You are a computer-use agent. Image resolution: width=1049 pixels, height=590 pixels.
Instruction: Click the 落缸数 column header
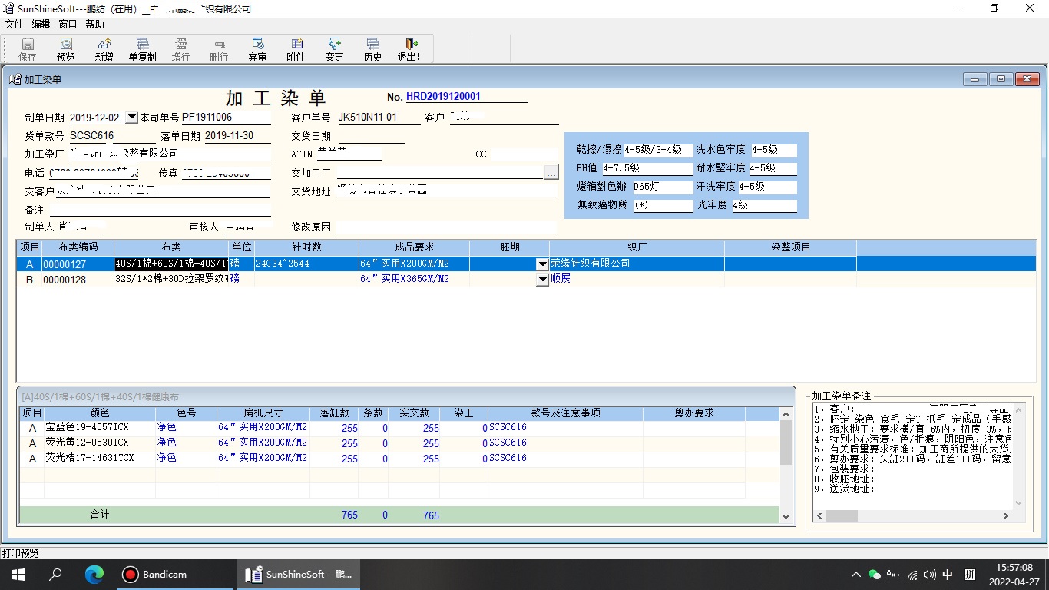click(334, 413)
